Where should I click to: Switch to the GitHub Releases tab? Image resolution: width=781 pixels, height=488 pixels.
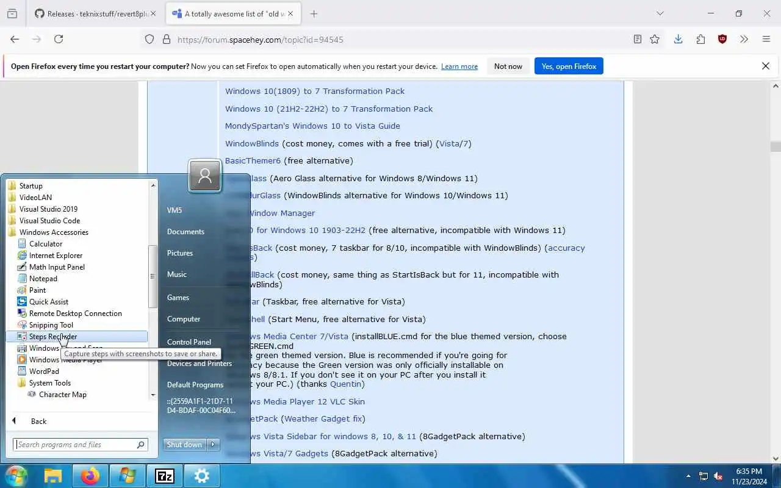tap(95, 13)
